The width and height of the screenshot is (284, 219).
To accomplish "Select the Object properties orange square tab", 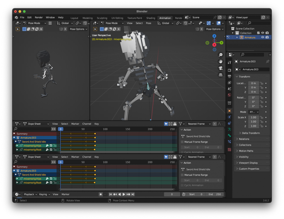I will click(x=229, y=110).
